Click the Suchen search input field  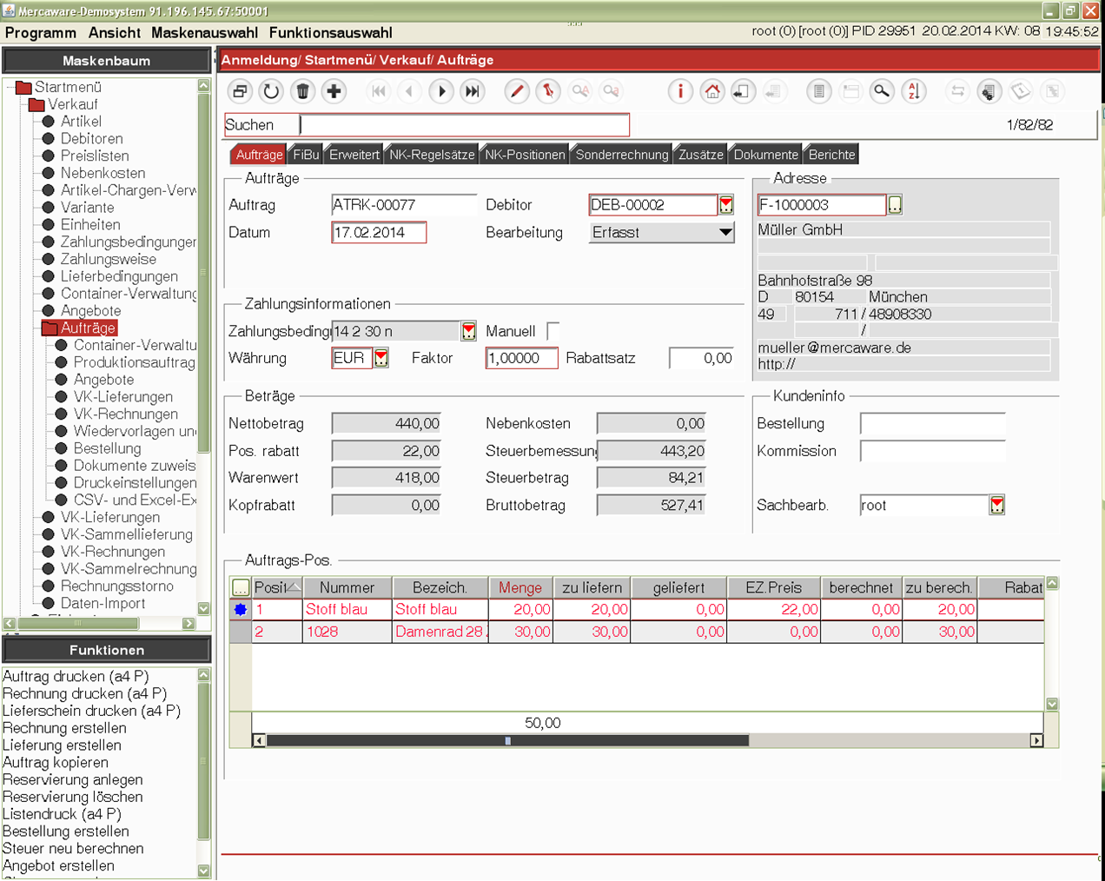tap(464, 125)
